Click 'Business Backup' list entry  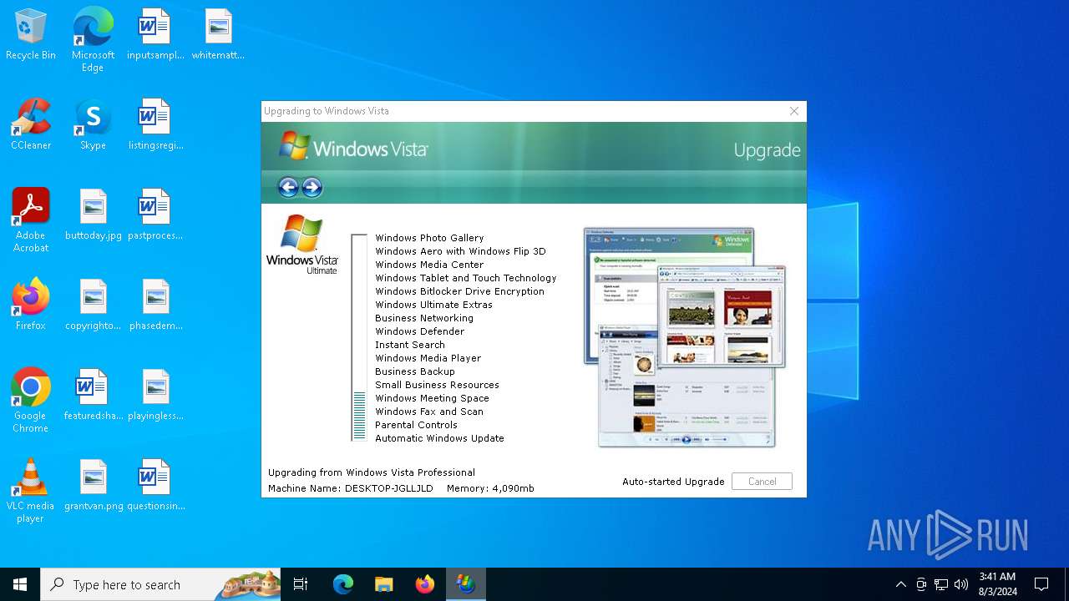(415, 371)
